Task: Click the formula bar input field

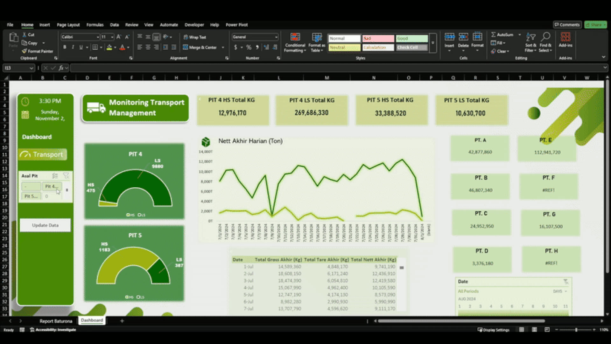Action: point(337,68)
